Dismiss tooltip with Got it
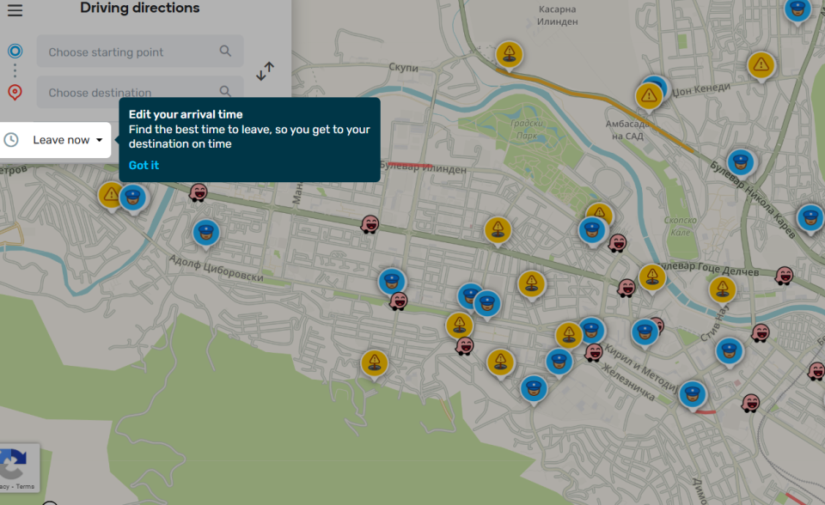This screenshot has height=505, width=825. tap(144, 165)
